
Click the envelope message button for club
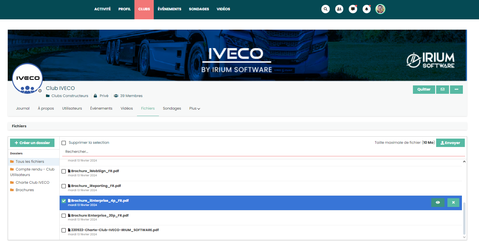coord(442,90)
